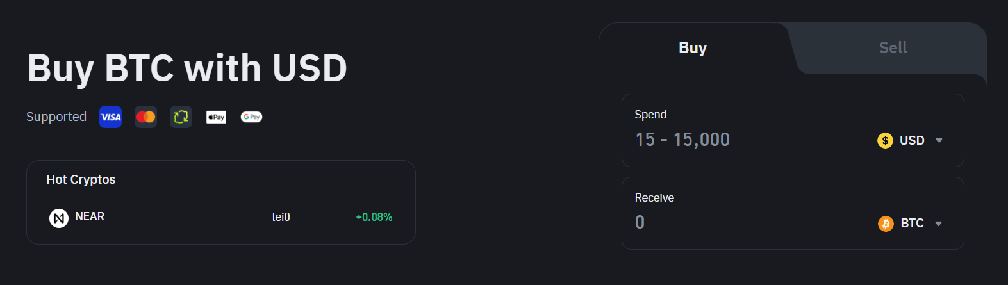Expand the USD currency dropdown arrow
This screenshot has height=285, width=1008.
tap(939, 141)
